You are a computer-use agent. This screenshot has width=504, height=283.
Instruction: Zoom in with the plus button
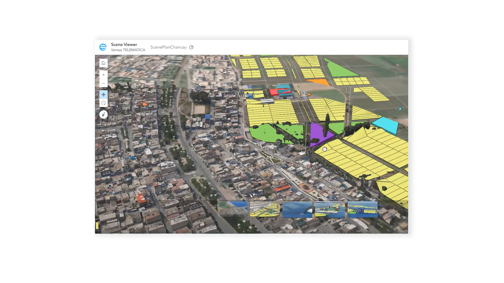(103, 75)
